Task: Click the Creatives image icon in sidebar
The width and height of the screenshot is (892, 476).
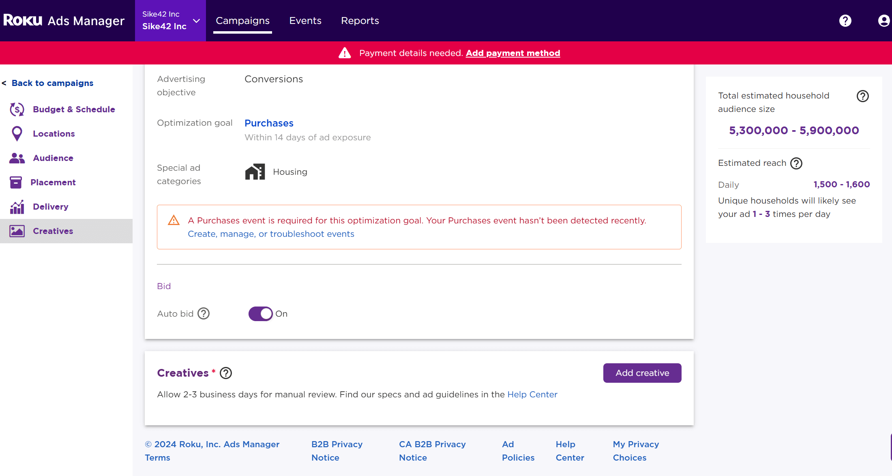Action: coord(17,231)
